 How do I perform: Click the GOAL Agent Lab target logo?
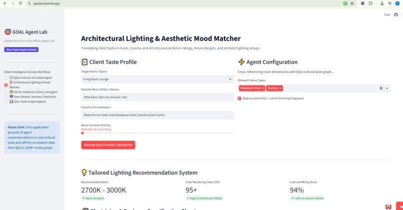(7, 32)
